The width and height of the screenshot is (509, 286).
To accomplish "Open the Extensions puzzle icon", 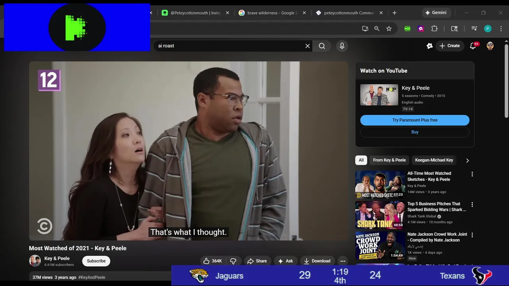I will coord(434,29).
